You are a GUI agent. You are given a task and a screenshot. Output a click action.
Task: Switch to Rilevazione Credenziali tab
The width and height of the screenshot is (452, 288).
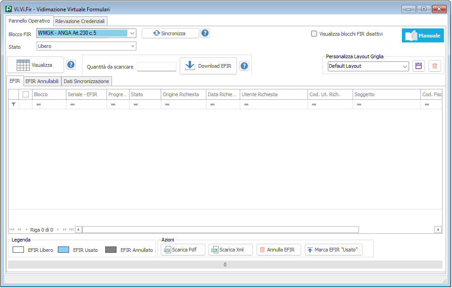[x=80, y=21]
